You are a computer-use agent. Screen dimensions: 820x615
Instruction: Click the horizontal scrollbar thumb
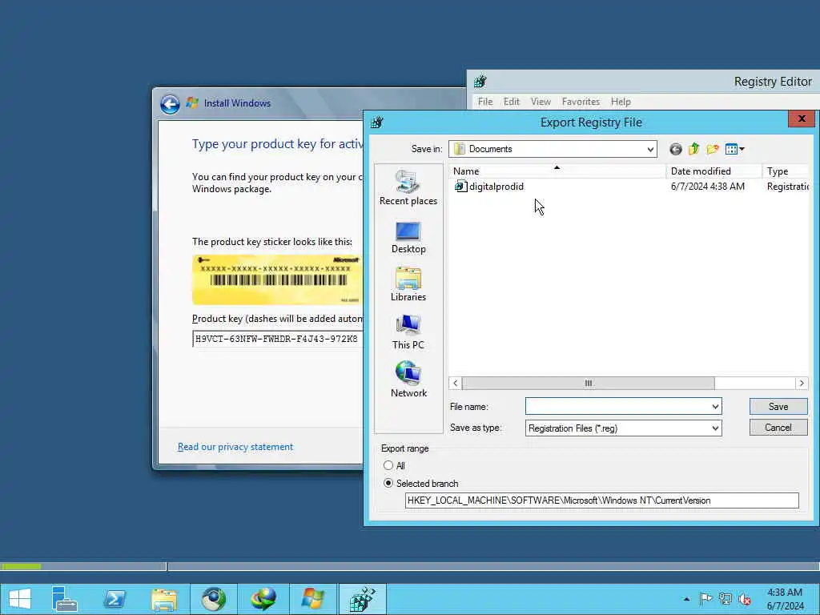[x=589, y=384]
